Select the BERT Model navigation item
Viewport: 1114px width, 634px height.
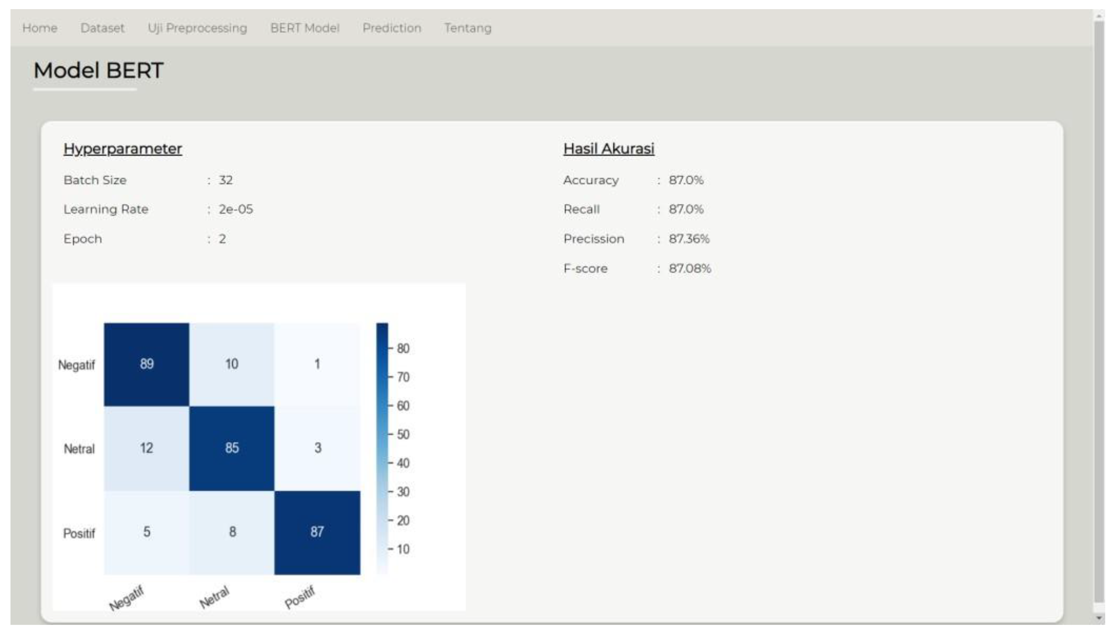pyautogui.click(x=304, y=28)
